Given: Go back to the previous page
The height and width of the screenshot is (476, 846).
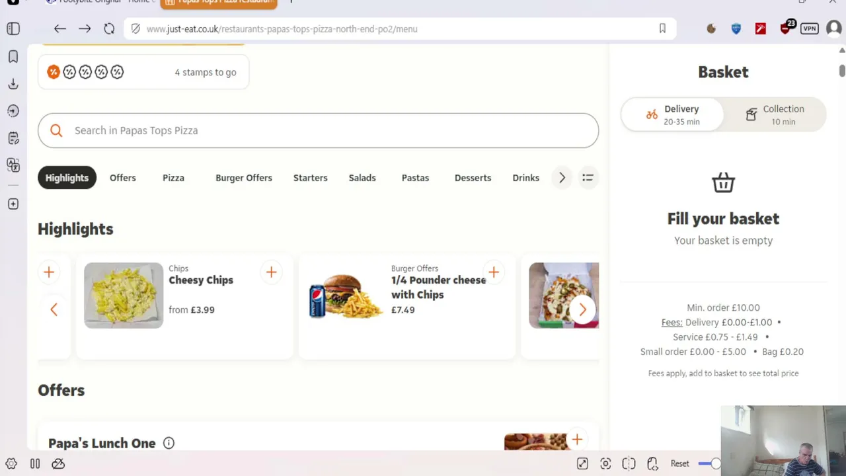Looking at the screenshot, I should pyautogui.click(x=60, y=28).
